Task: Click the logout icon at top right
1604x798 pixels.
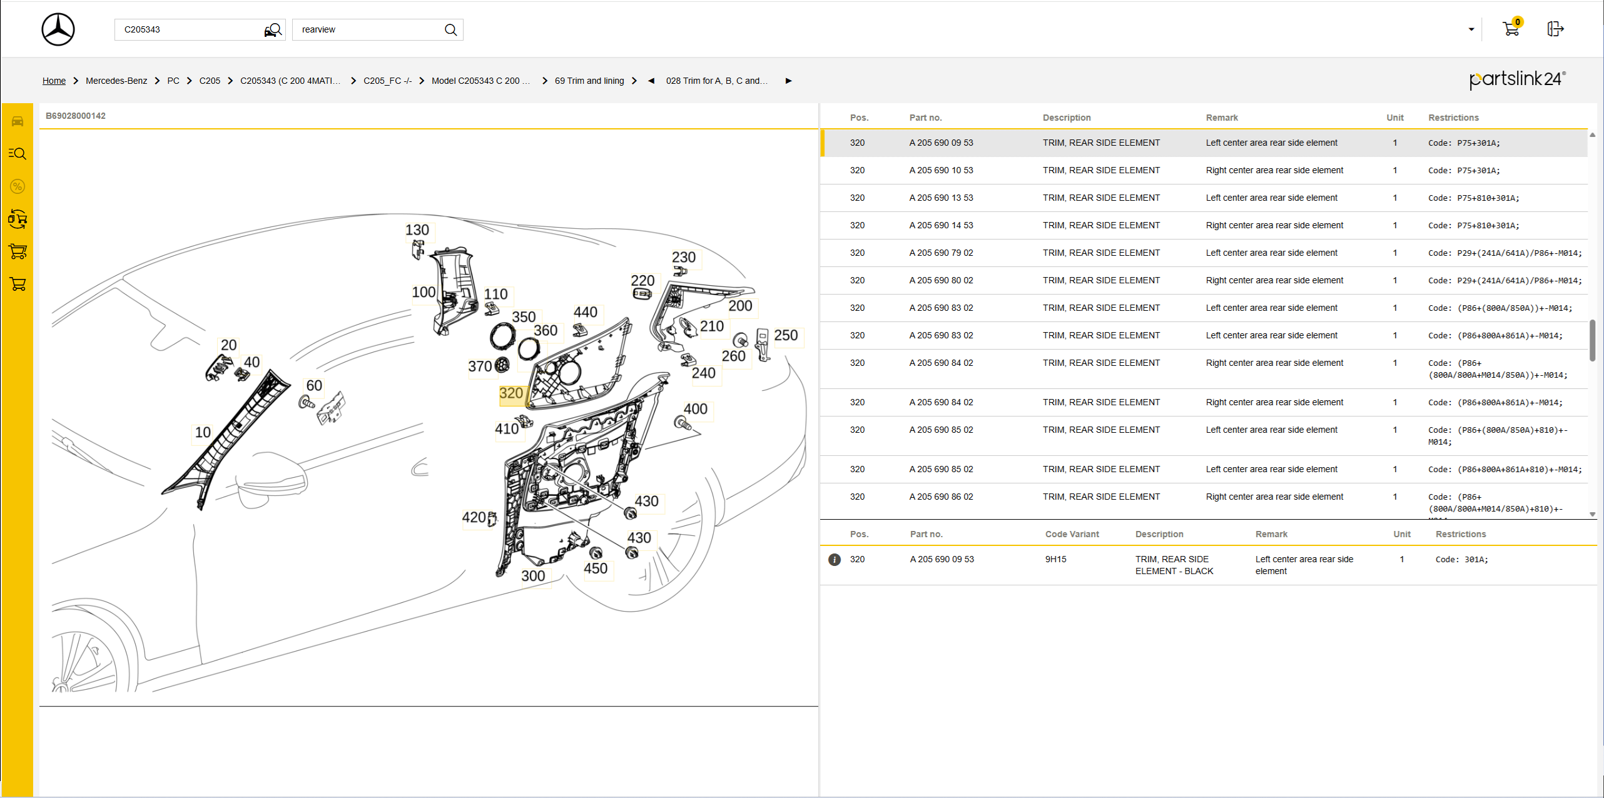Action: (x=1555, y=29)
